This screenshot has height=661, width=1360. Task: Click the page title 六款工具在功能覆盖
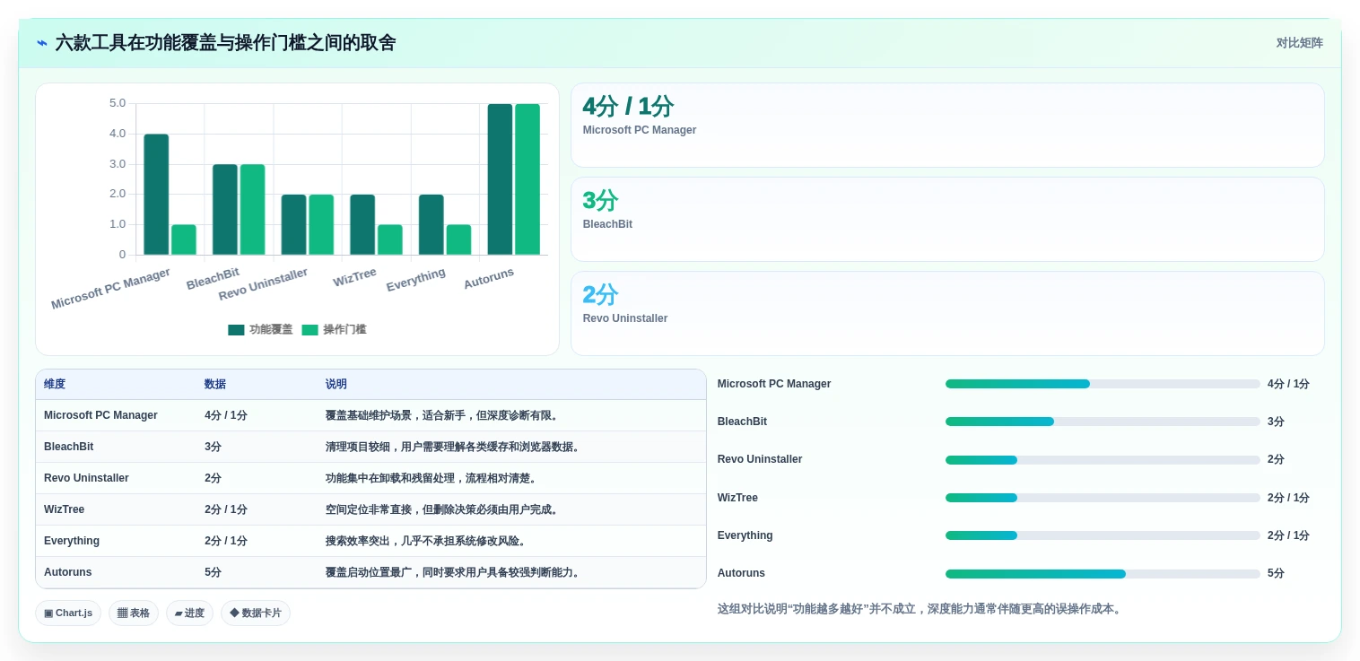tap(225, 43)
